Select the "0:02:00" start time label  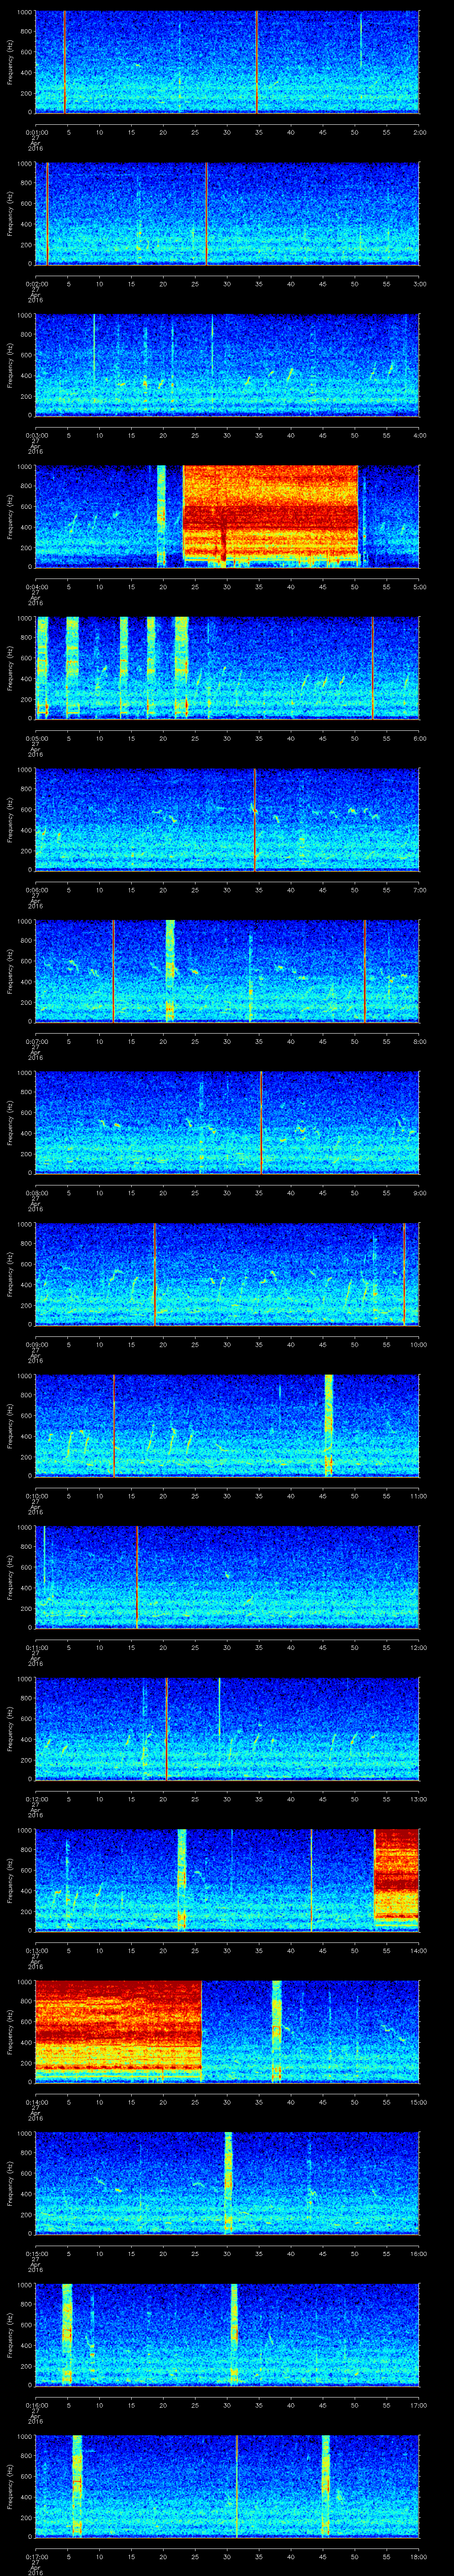click(36, 284)
